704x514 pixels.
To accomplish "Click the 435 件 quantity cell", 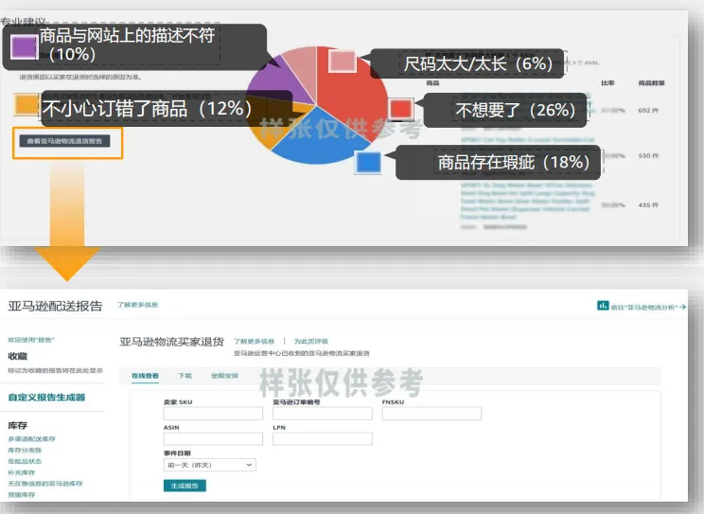I will coord(648,204).
